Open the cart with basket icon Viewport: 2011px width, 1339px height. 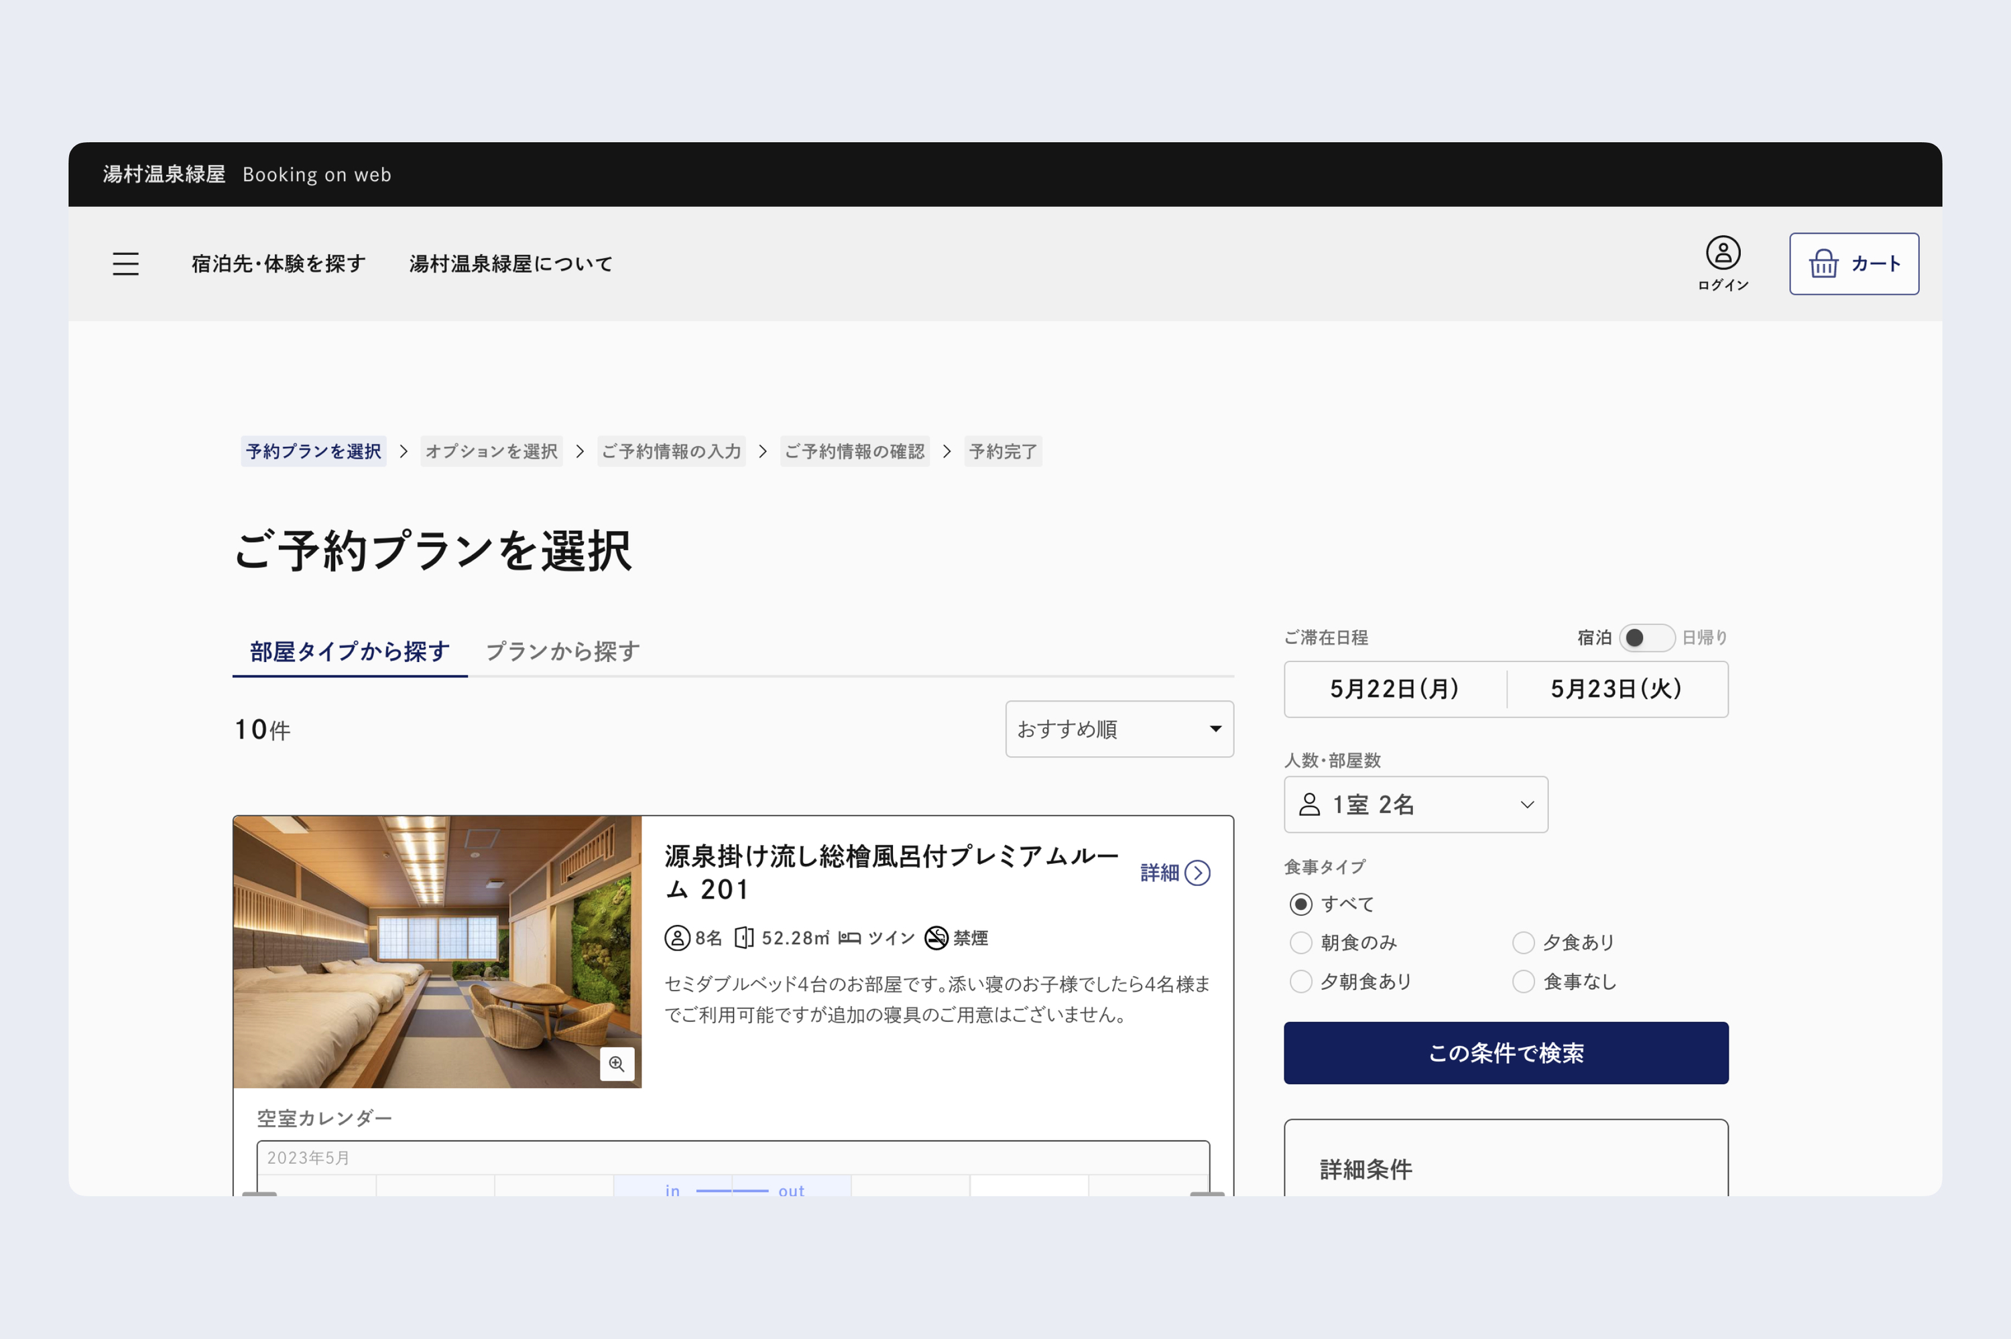point(1853,264)
